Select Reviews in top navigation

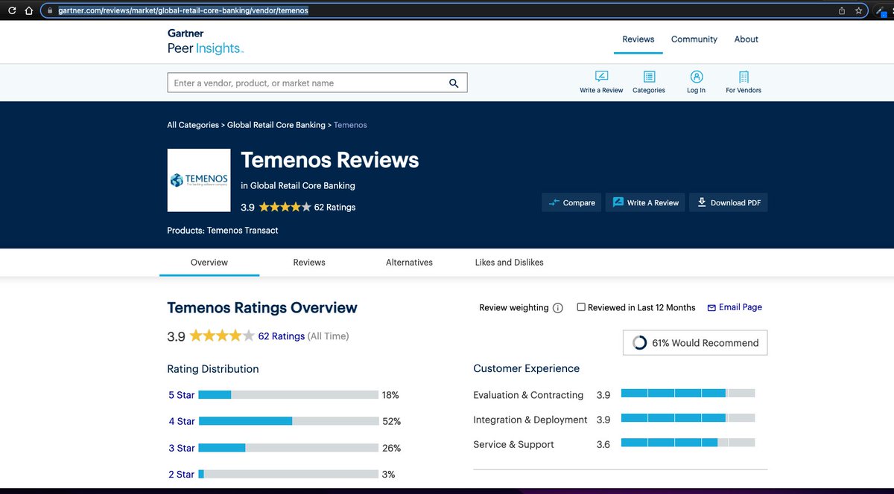(638, 39)
